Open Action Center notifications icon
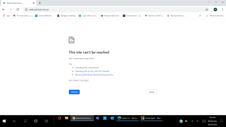 pos(221,121)
